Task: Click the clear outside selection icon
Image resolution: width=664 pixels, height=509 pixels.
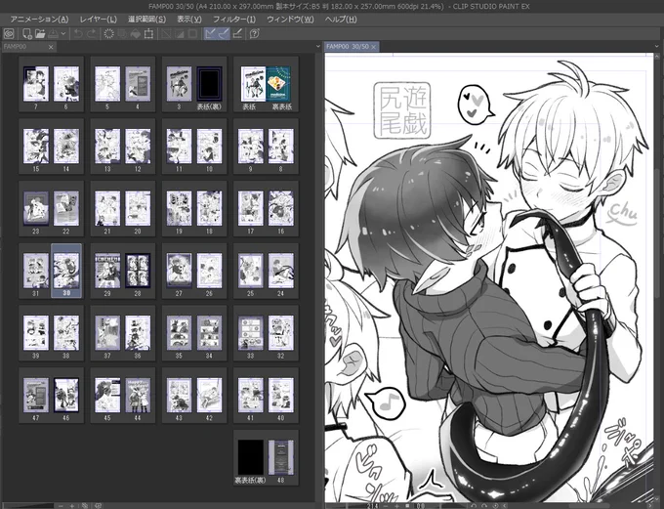Action: [122, 33]
